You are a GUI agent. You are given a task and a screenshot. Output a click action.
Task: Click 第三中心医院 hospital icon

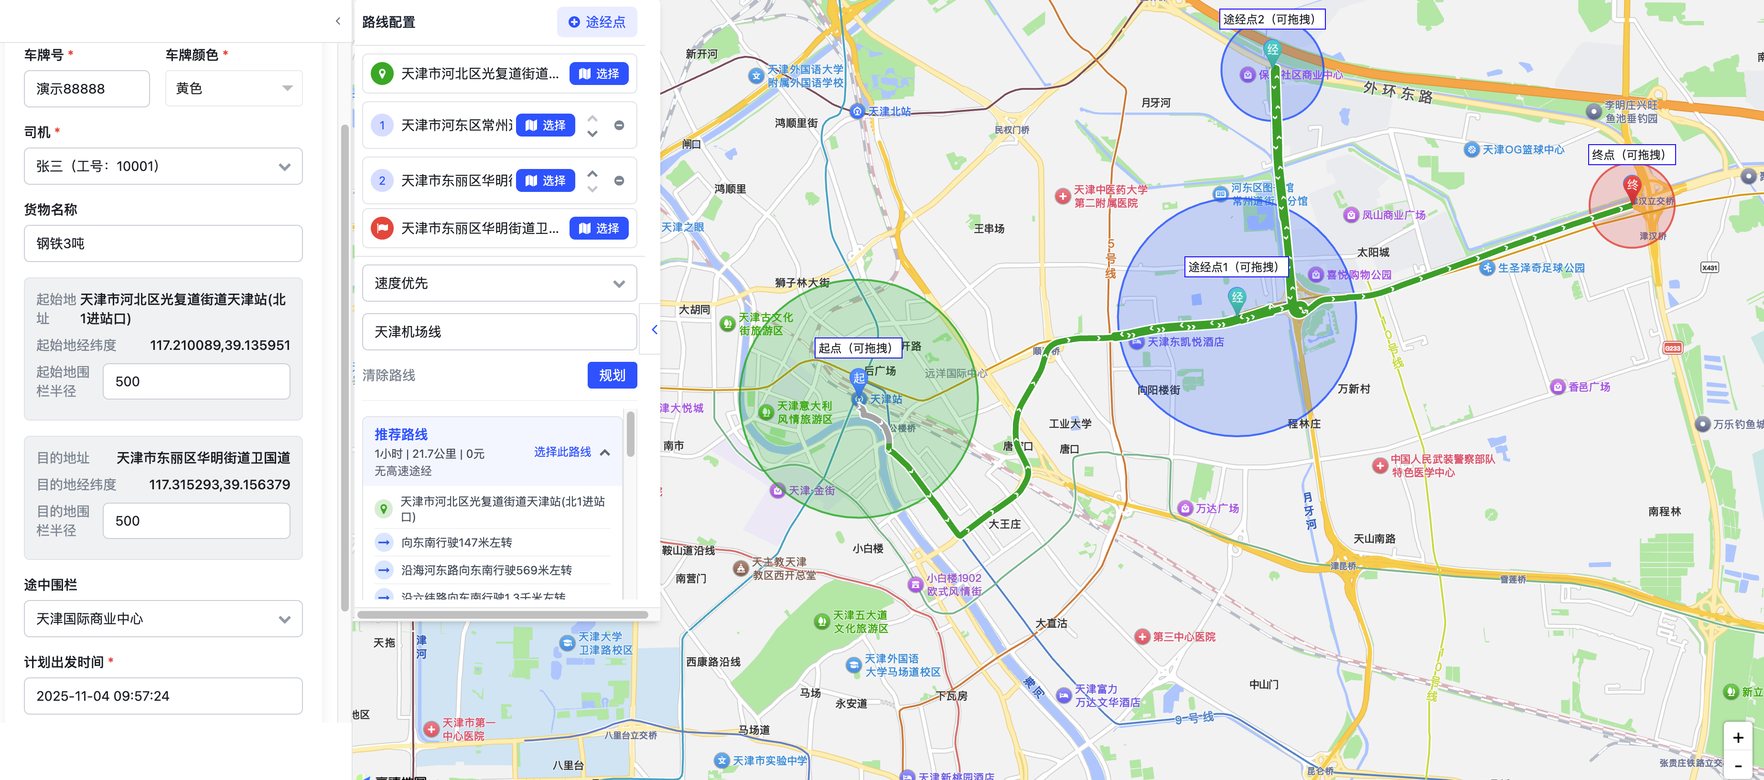1141,636
